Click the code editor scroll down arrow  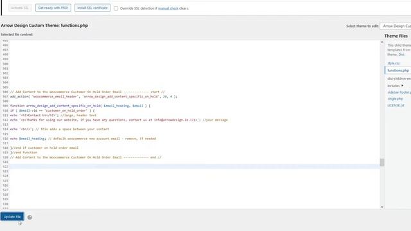coord(382,207)
